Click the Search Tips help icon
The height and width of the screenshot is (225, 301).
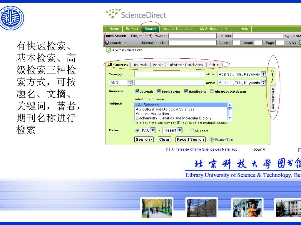[212, 140]
